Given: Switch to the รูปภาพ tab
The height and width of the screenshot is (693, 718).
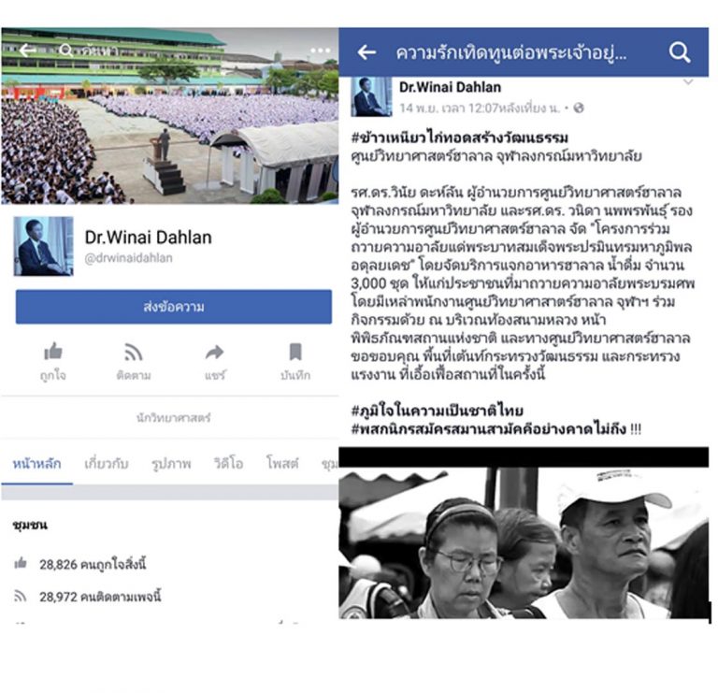Looking at the screenshot, I should [171, 464].
